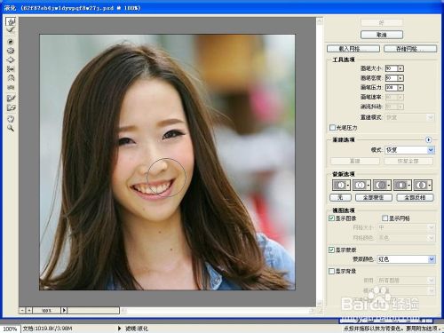Viewport: 444px width, 333px height.
Task: Open the status bar info triangle menu
Action: pos(120,329)
